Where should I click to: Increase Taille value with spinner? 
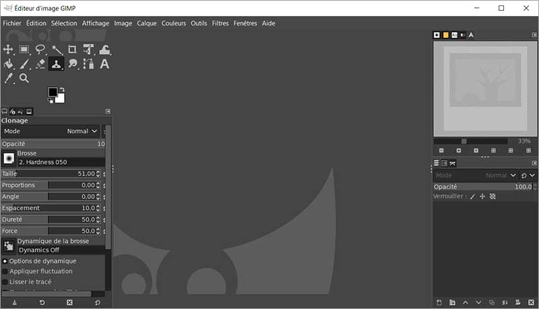[98, 172]
